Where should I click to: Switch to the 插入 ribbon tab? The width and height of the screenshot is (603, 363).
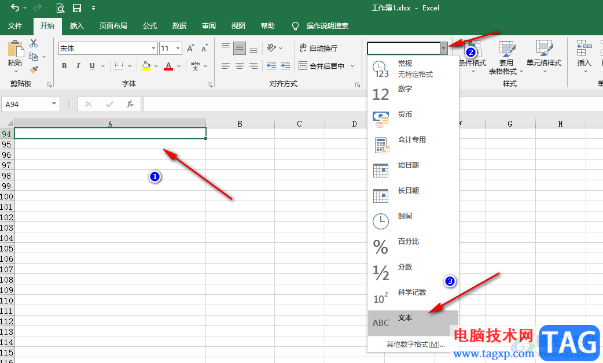tap(76, 26)
